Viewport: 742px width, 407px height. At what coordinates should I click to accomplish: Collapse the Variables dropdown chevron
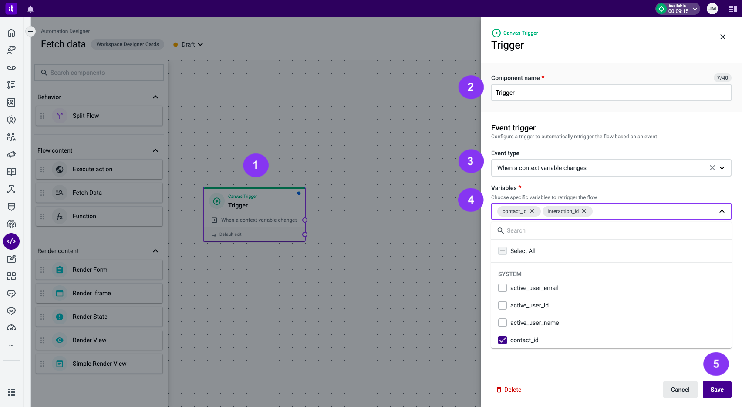(722, 211)
